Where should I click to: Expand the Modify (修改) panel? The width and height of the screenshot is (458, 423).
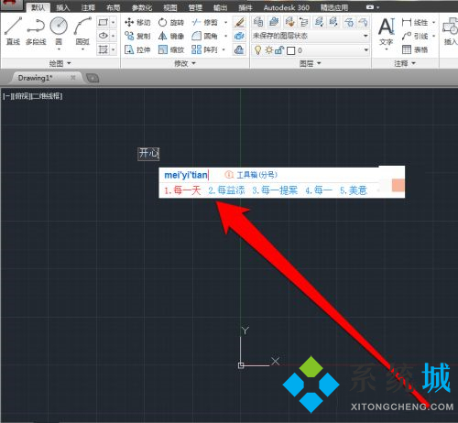click(x=185, y=63)
